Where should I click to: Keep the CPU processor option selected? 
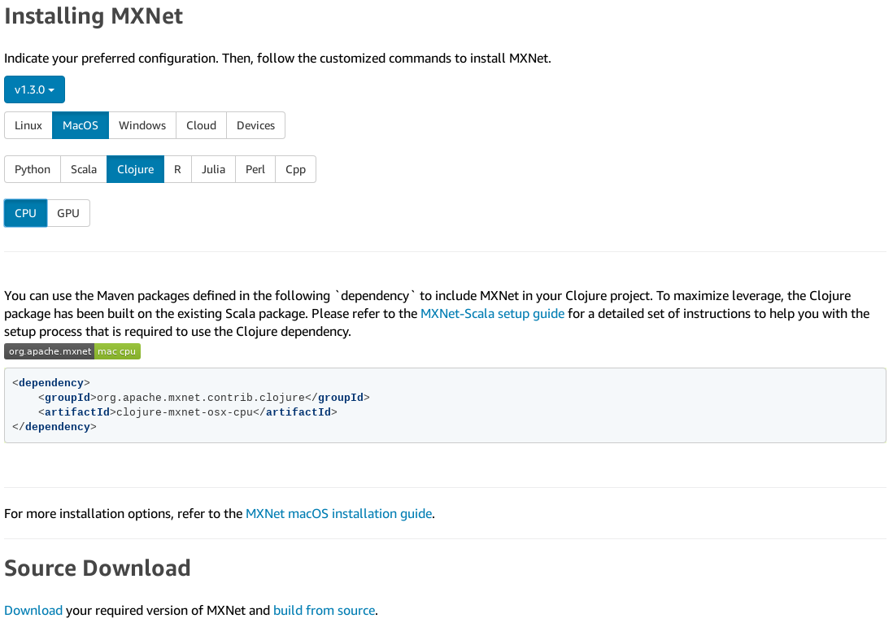point(25,212)
